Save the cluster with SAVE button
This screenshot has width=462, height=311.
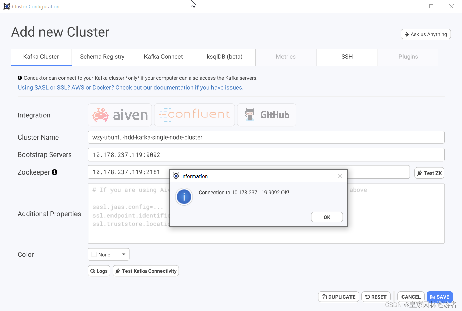click(x=440, y=297)
